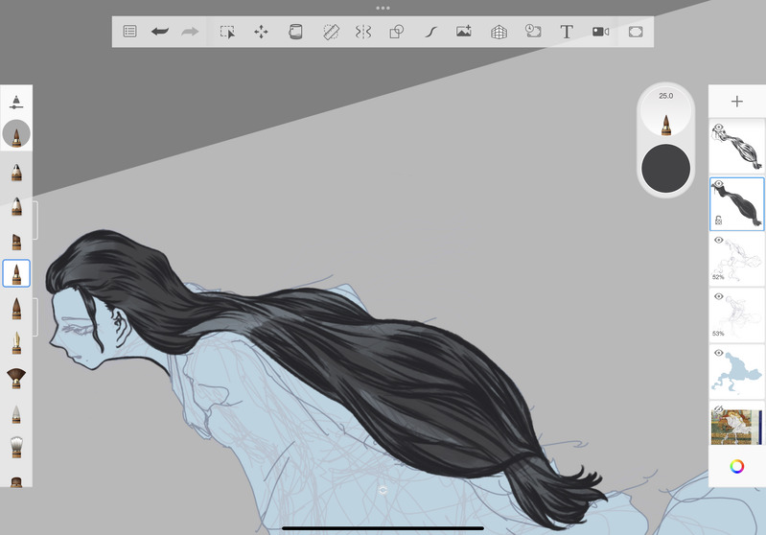Redo the undone action

(190, 32)
